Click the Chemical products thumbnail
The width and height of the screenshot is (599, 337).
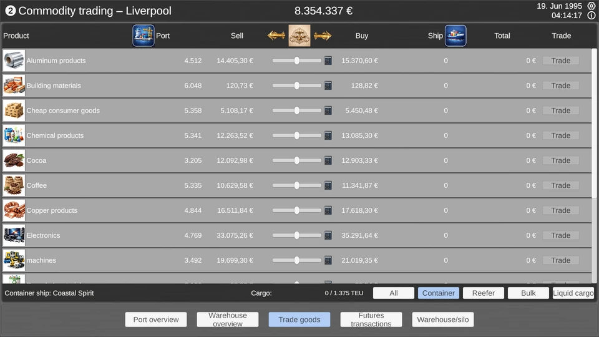click(14, 135)
